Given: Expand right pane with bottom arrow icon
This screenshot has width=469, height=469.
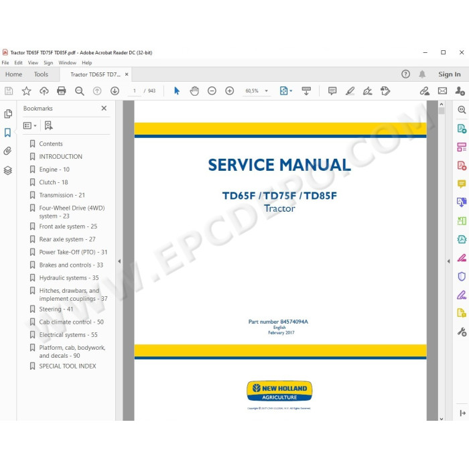Looking at the screenshot, I should click(462, 413).
